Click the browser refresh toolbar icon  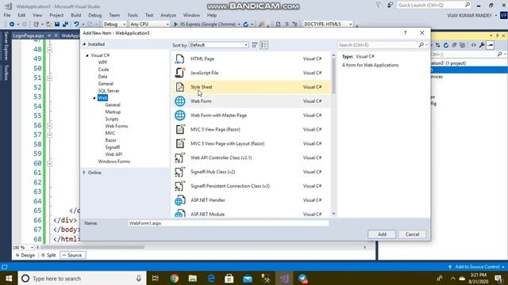point(246,25)
